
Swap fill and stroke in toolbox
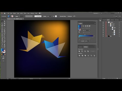coord(5,49)
